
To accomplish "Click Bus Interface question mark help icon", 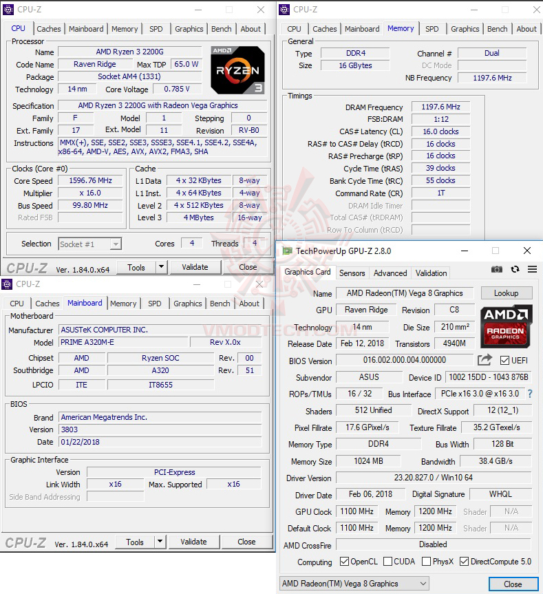I will [x=530, y=394].
